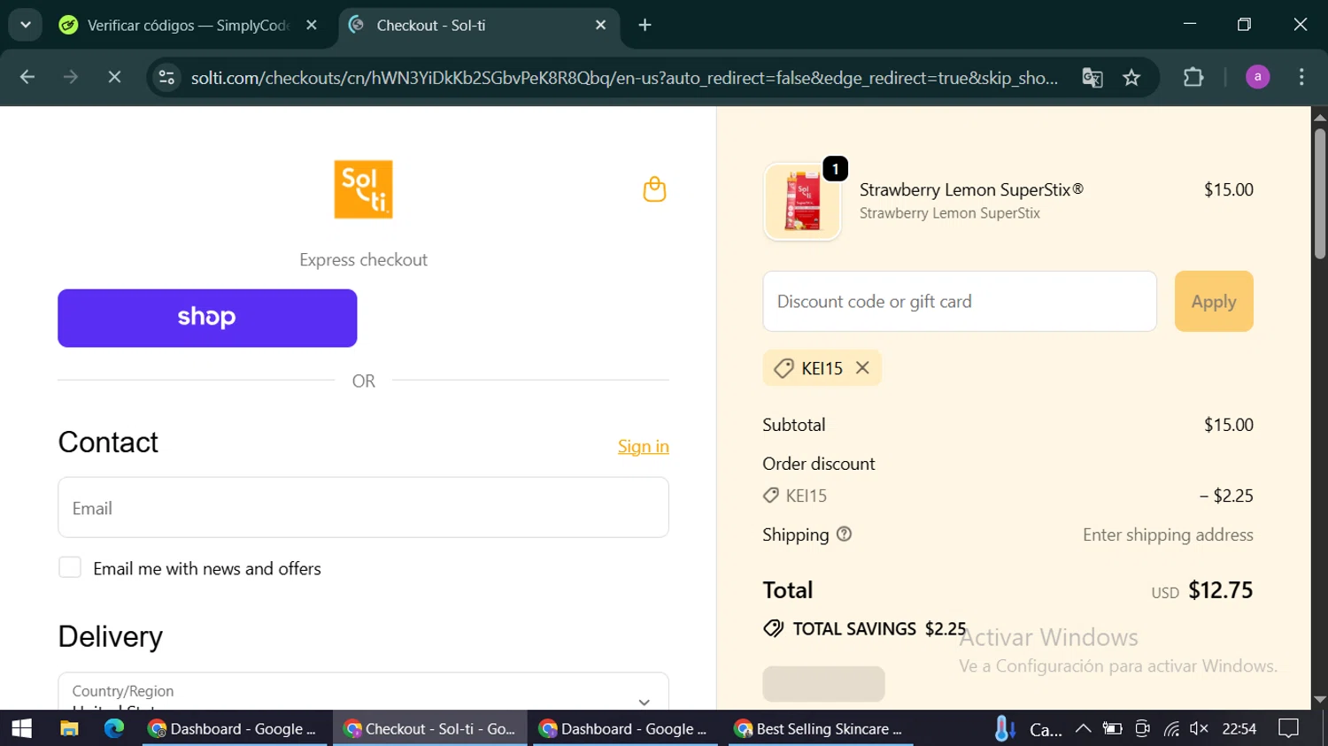The image size is (1328, 746).
Task: Open the Wi-Fi network tray icon
Action: [x=1171, y=728]
